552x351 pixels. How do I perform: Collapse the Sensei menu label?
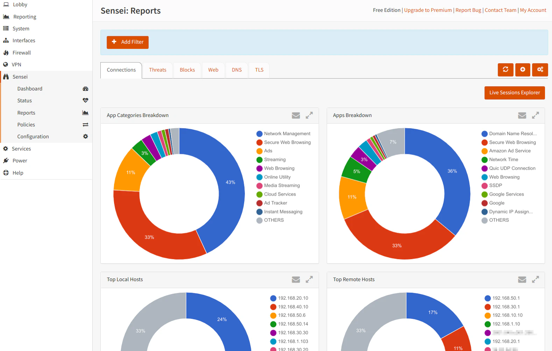coord(20,77)
